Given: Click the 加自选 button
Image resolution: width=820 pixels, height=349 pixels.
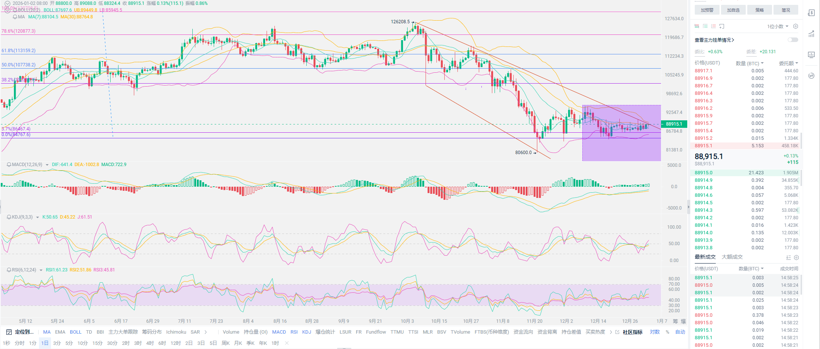Looking at the screenshot, I should [x=733, y=10].
